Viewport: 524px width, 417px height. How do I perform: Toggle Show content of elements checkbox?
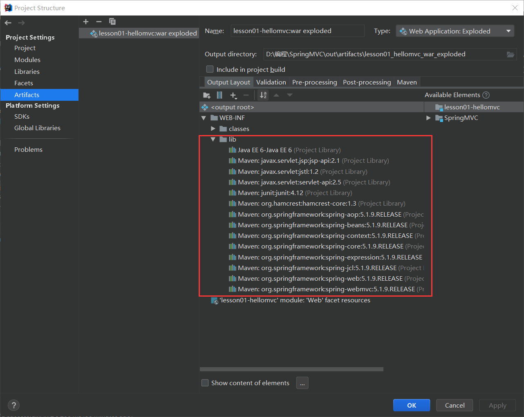205,383
